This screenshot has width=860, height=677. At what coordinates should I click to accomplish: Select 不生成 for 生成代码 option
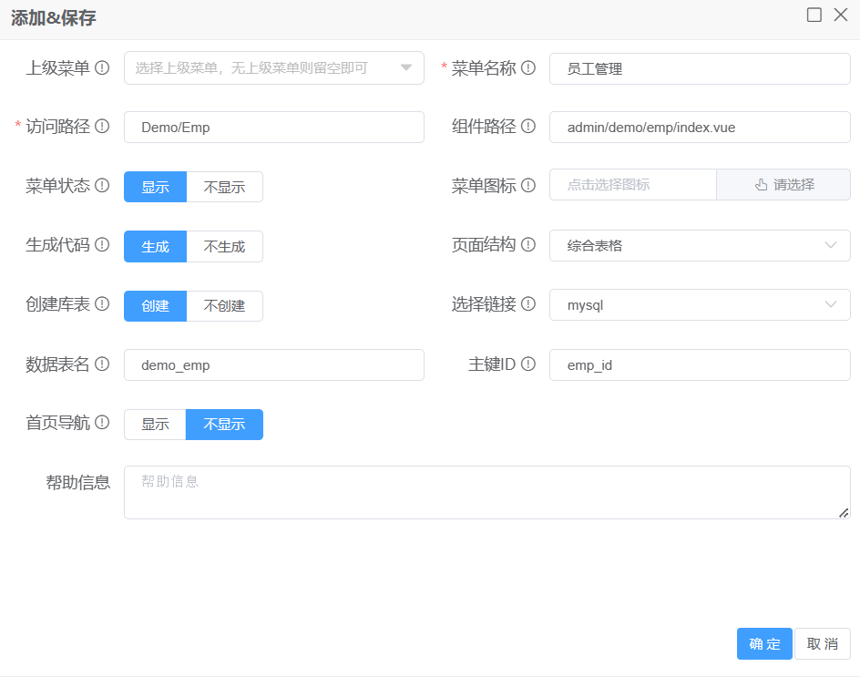pyautogui.click(x=224, y=246)
